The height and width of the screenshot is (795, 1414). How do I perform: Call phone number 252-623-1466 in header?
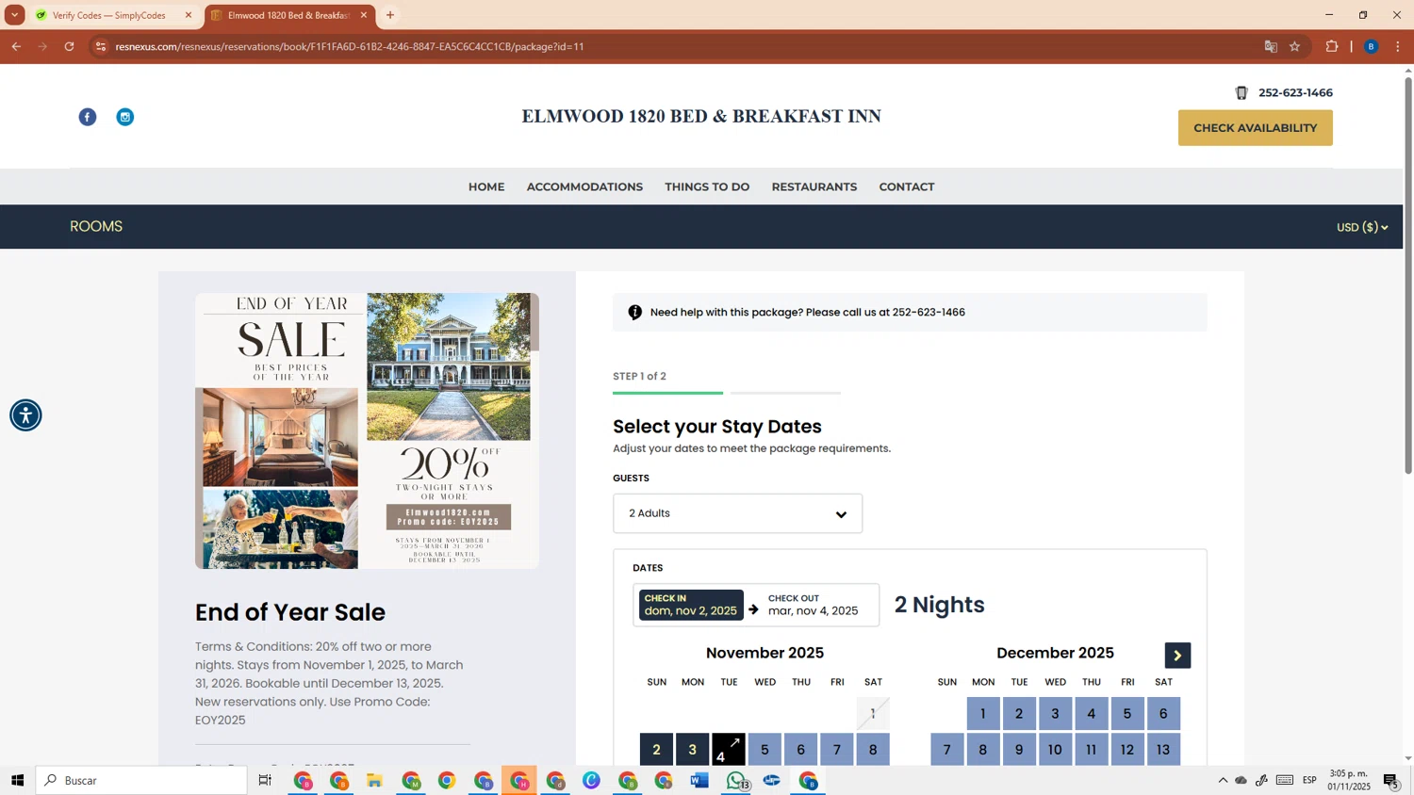coord(1295,92)
